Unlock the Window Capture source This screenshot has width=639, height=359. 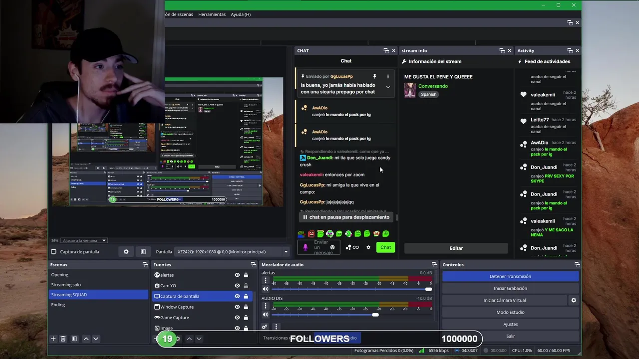pyautogui.click(x=246, y=307)
